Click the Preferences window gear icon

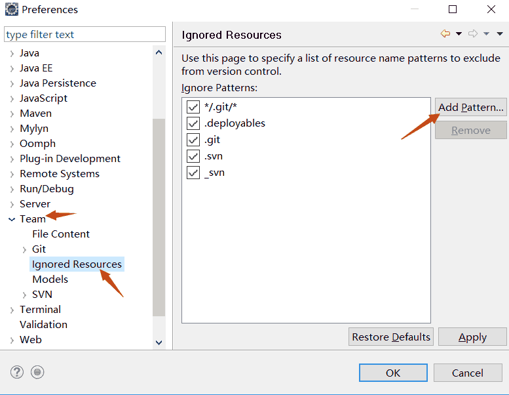pos(11,9)
